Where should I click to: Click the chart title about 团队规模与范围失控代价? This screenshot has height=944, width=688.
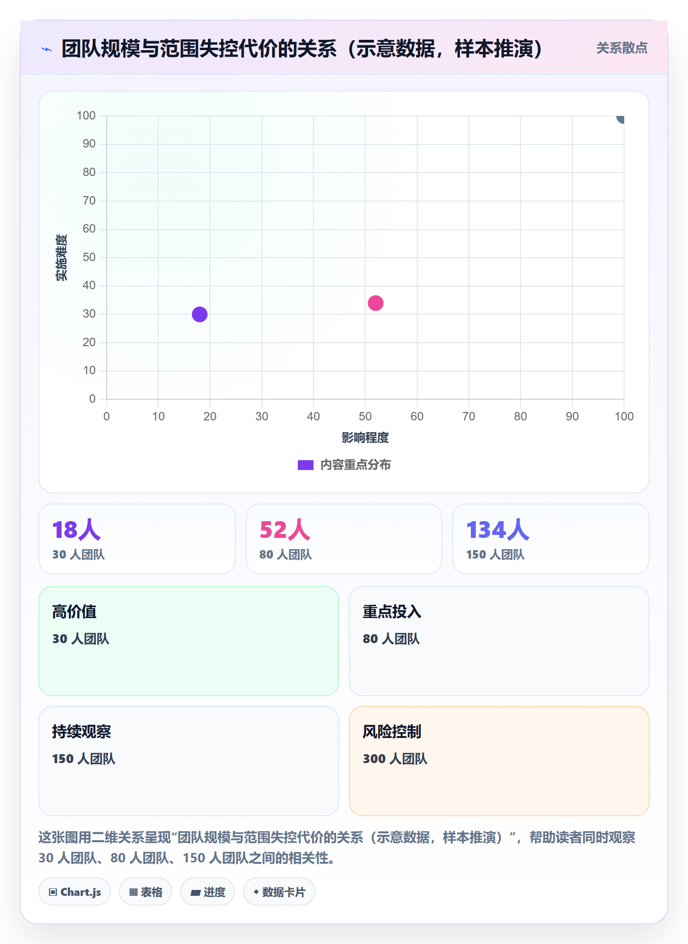[302, 49]
